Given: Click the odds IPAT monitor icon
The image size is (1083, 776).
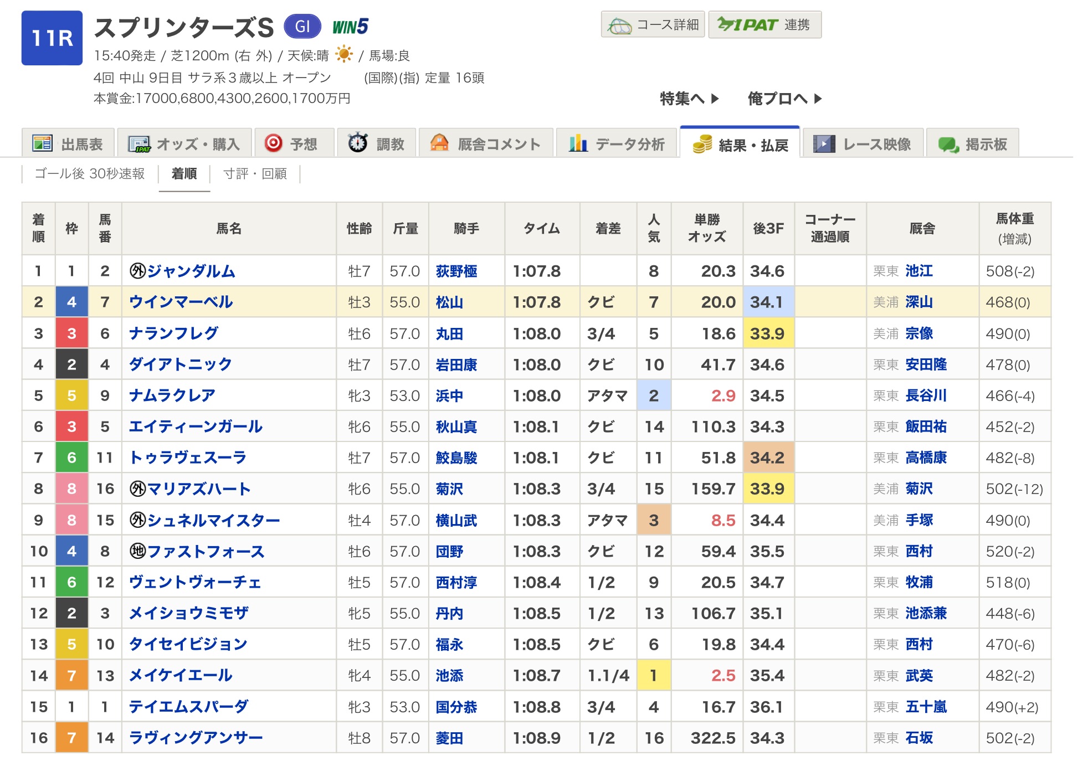Looking at the screenshot, I should pos(139,144).
